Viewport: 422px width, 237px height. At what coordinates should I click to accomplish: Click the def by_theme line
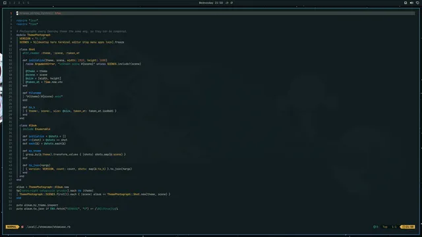(32, 151)
